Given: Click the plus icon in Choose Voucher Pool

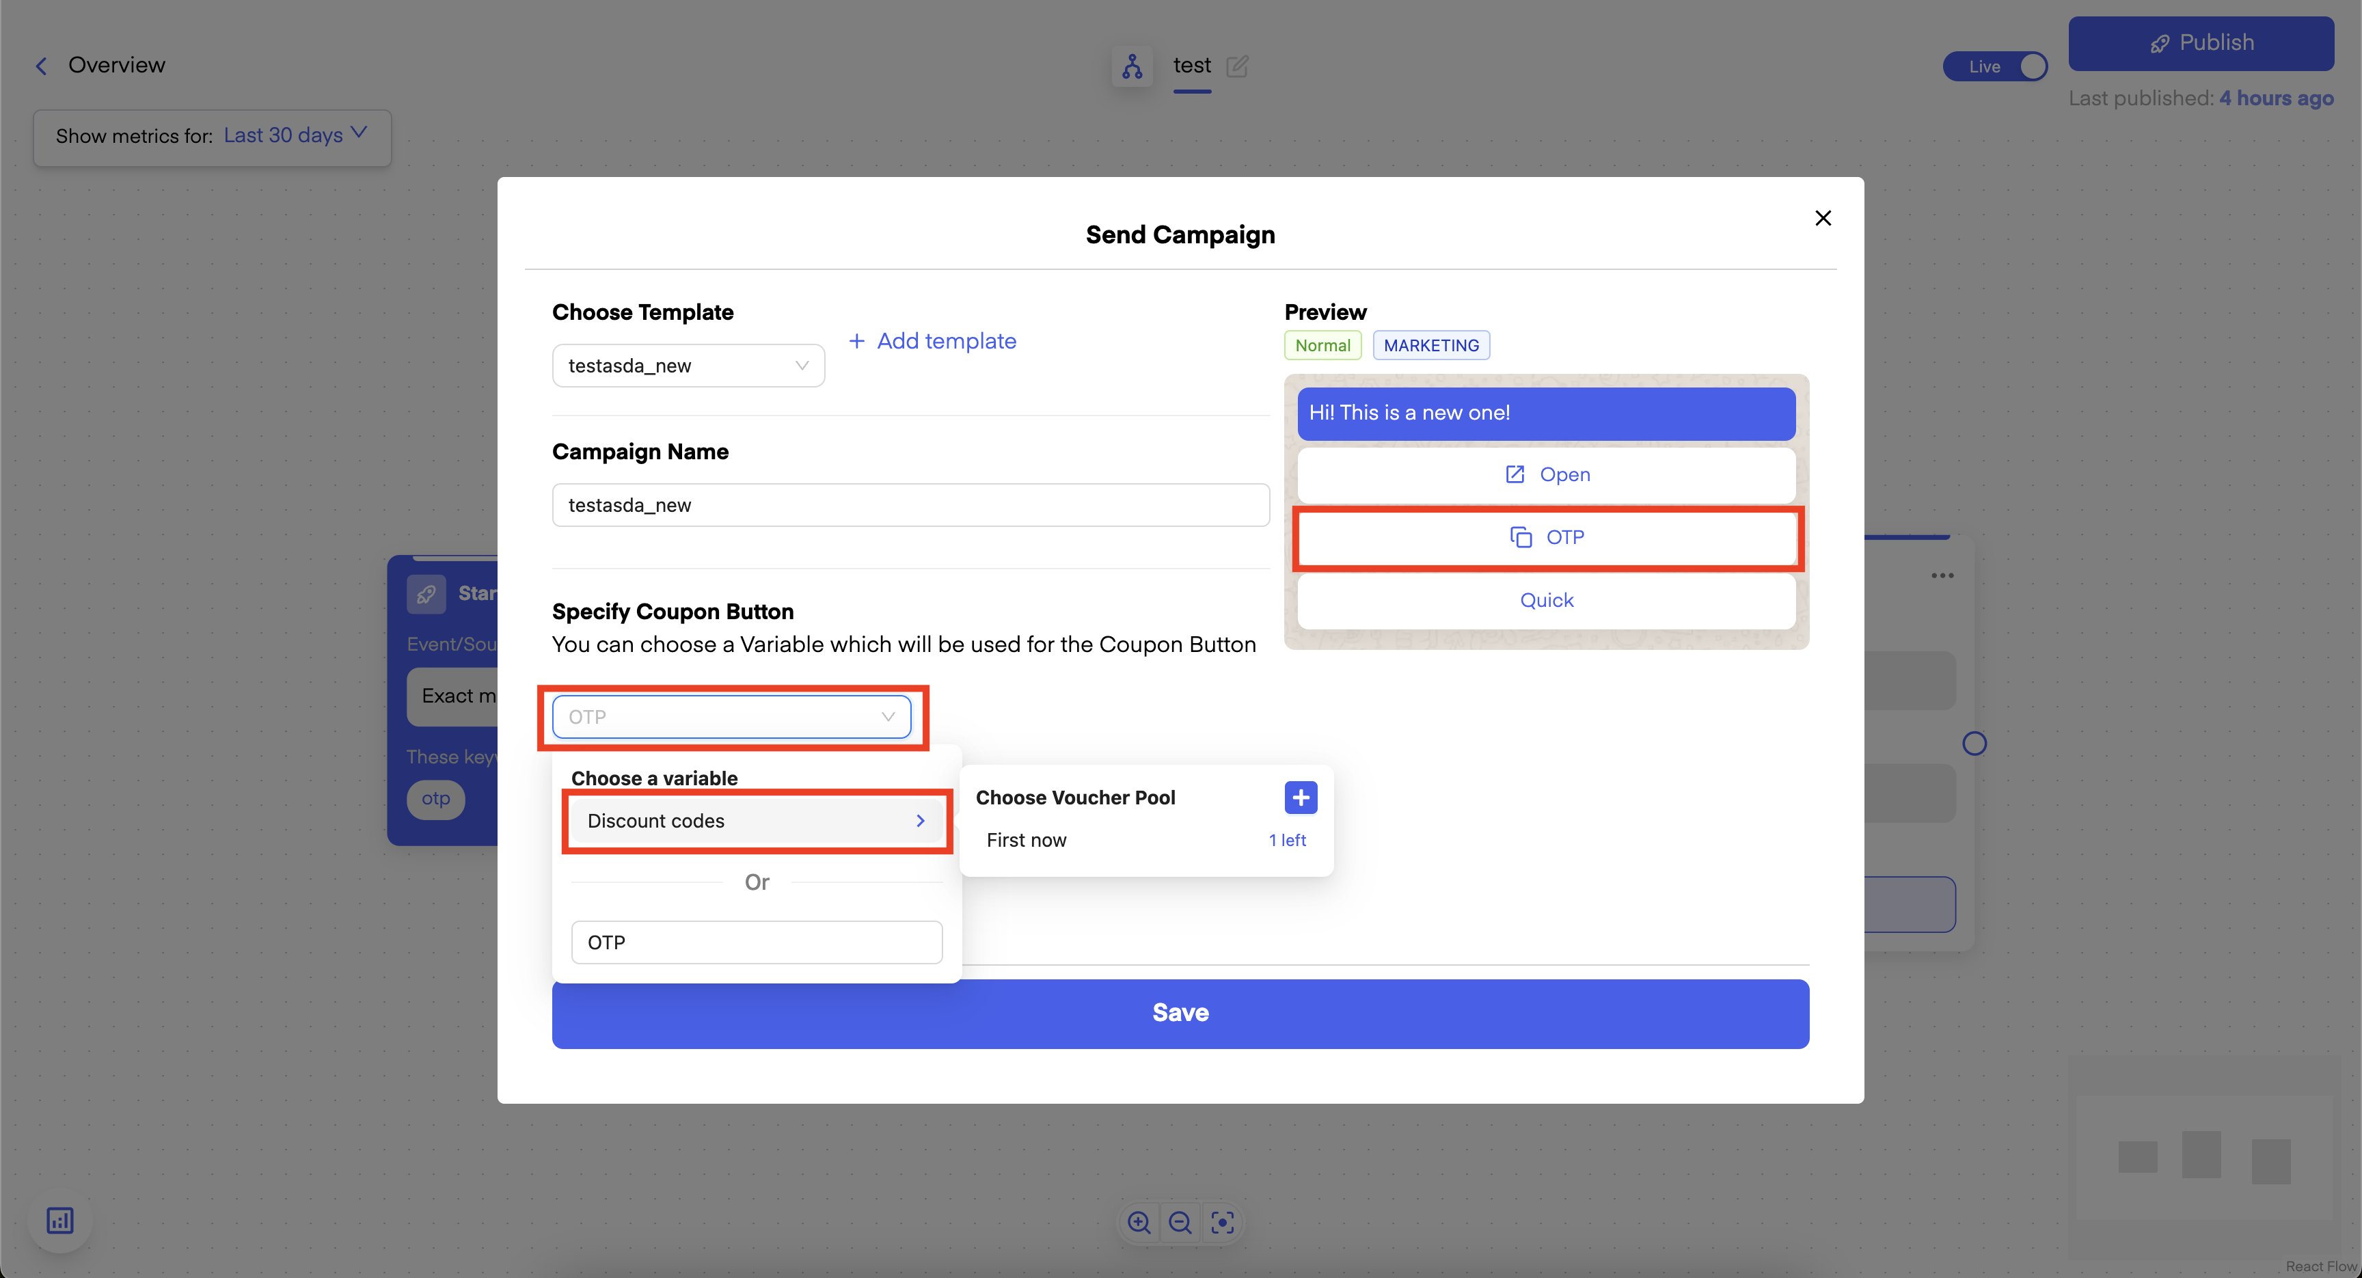Looking at the screenshot, I should coord(1300,798).
